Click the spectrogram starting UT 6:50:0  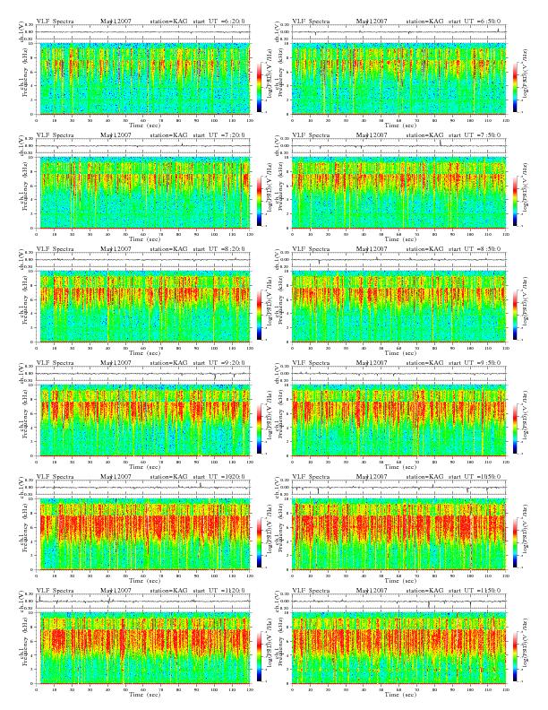point(398,78)
